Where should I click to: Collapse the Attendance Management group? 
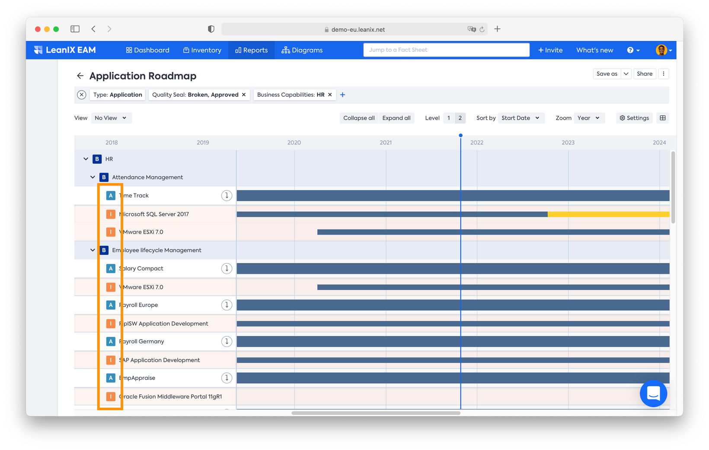93,177
